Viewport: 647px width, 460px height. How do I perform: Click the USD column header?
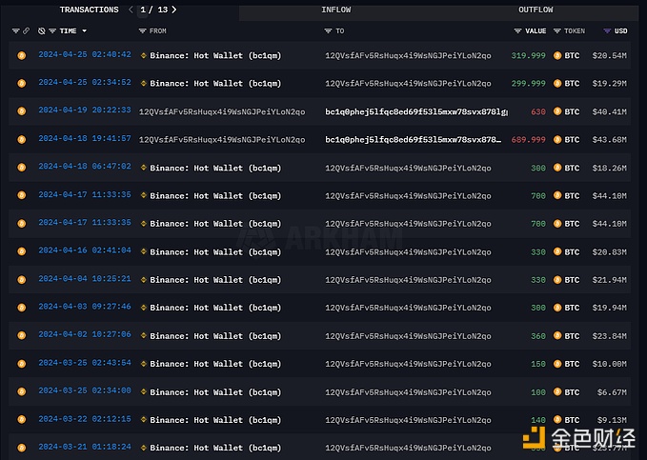pyautogui.click(x=621, y=30)
